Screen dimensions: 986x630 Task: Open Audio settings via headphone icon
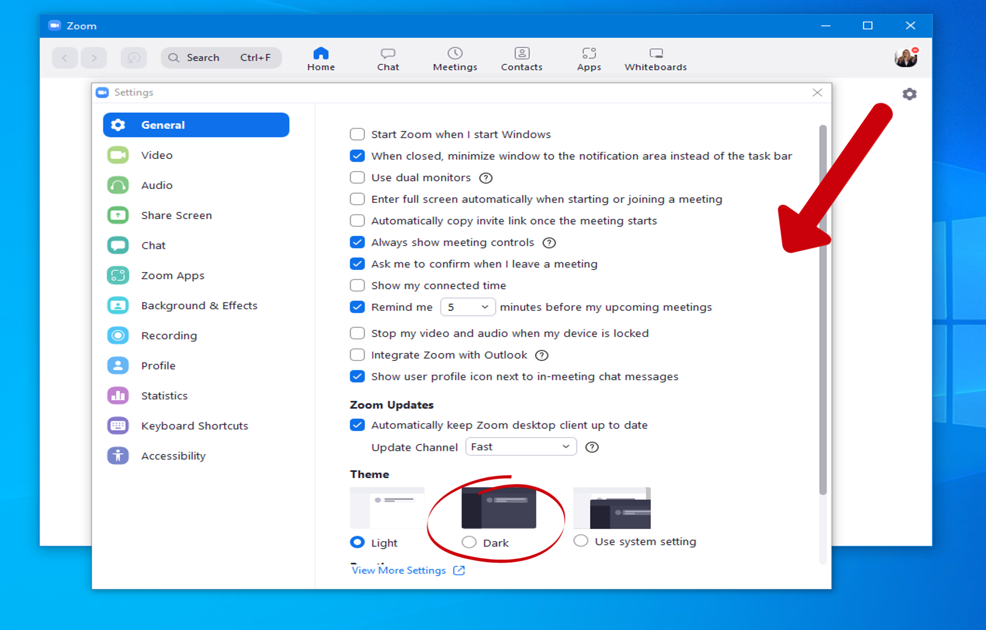(118, 185)
